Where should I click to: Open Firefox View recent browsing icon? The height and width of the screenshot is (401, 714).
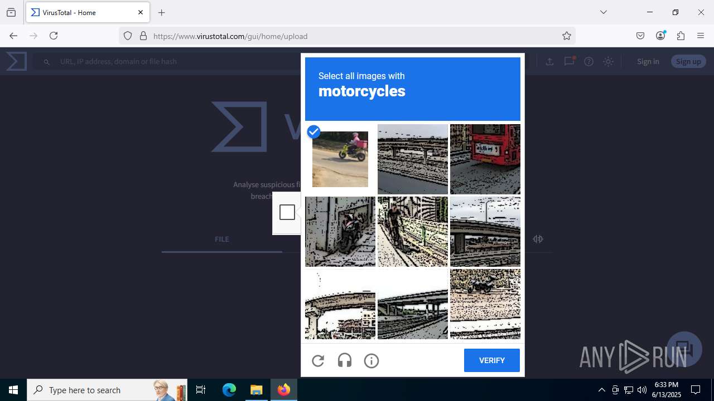(x=11, y=12)
